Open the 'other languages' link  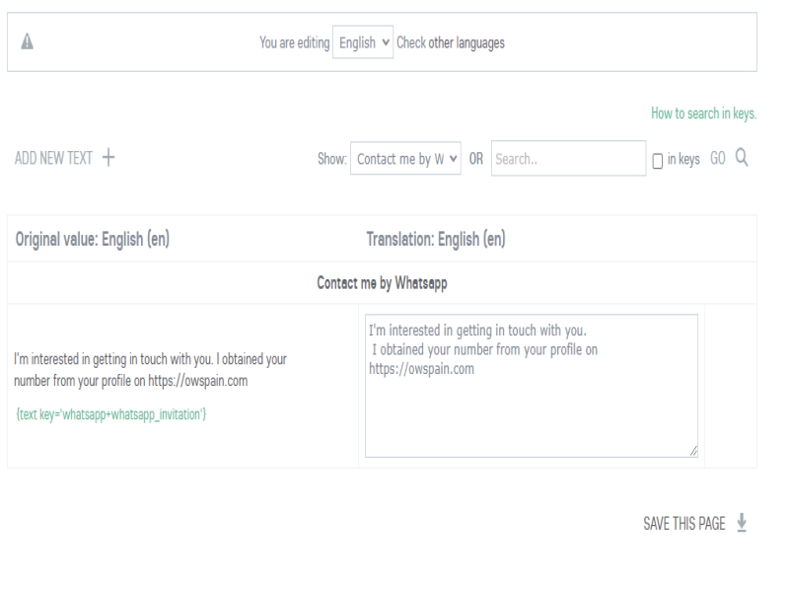coord(466,44)
